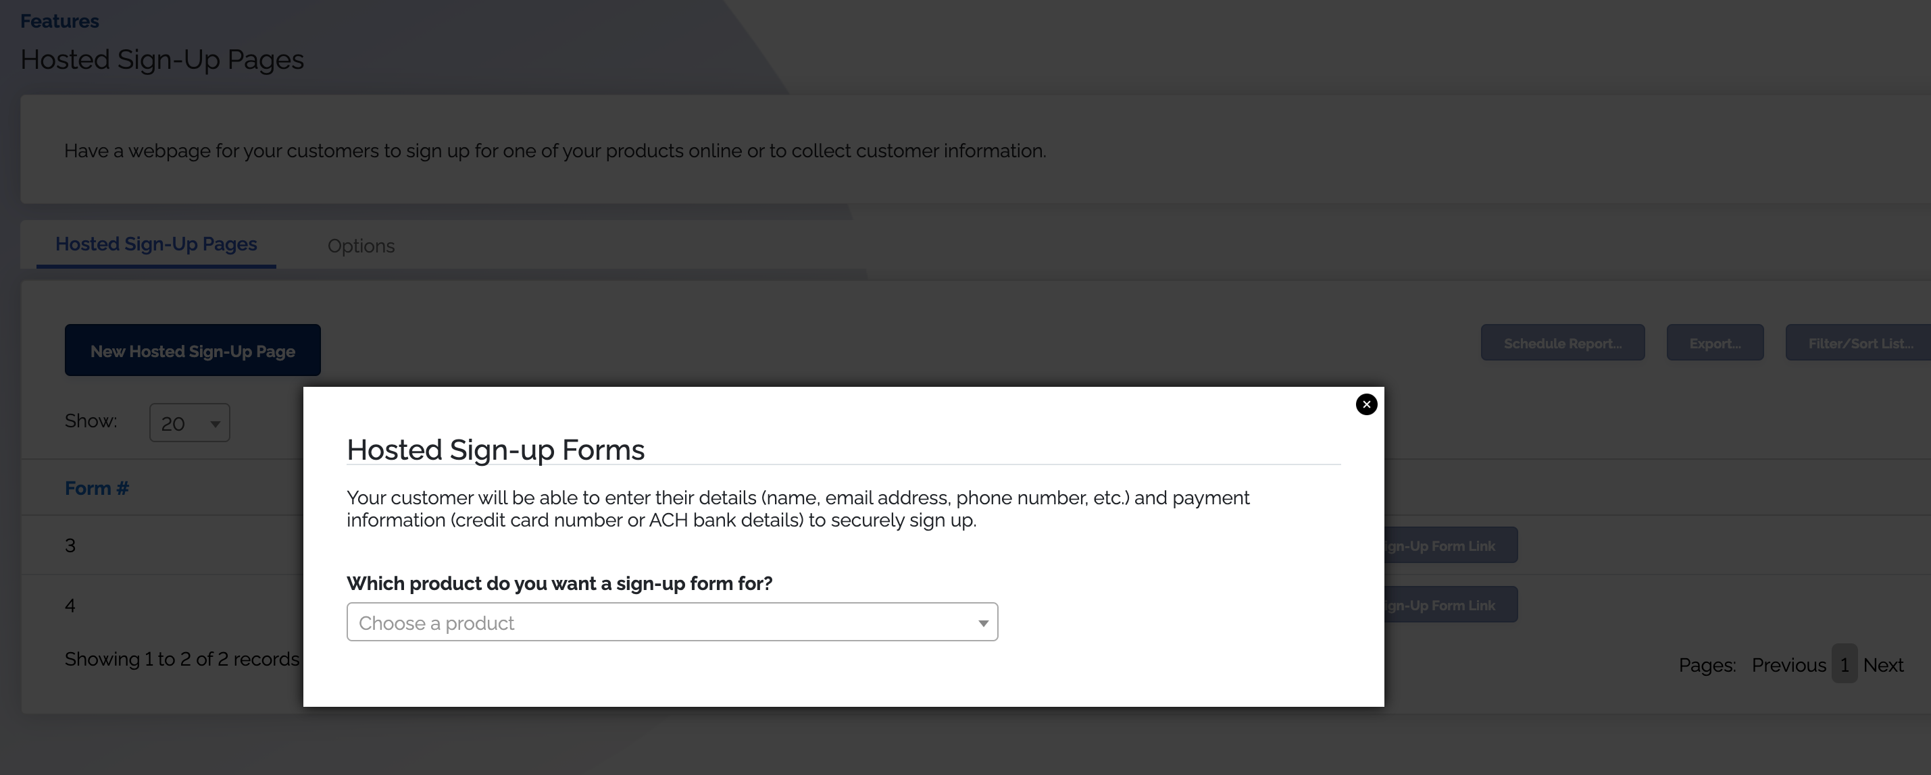Click the Hosted Sign-up Forms dialog heading
The height and width of the screenshot is (775, 1931).
click(495, 450)
